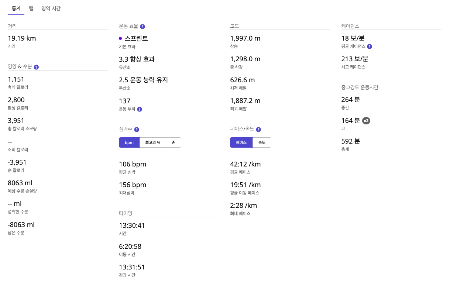Click the help icon next to 심박수
The height and width of the screenshot is (282, 450).
(136, 129)
